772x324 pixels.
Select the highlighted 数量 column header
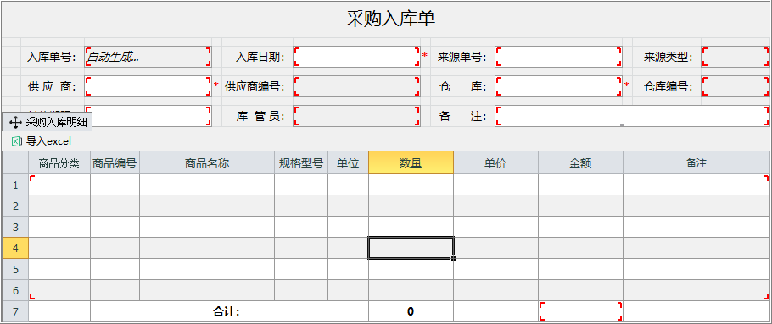tap(411, 163)
